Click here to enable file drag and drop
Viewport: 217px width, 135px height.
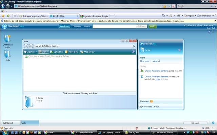pos(80,93)
